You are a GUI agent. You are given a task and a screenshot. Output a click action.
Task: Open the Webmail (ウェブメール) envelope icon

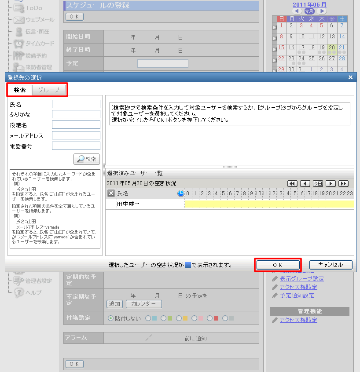(x=19, y=20)
